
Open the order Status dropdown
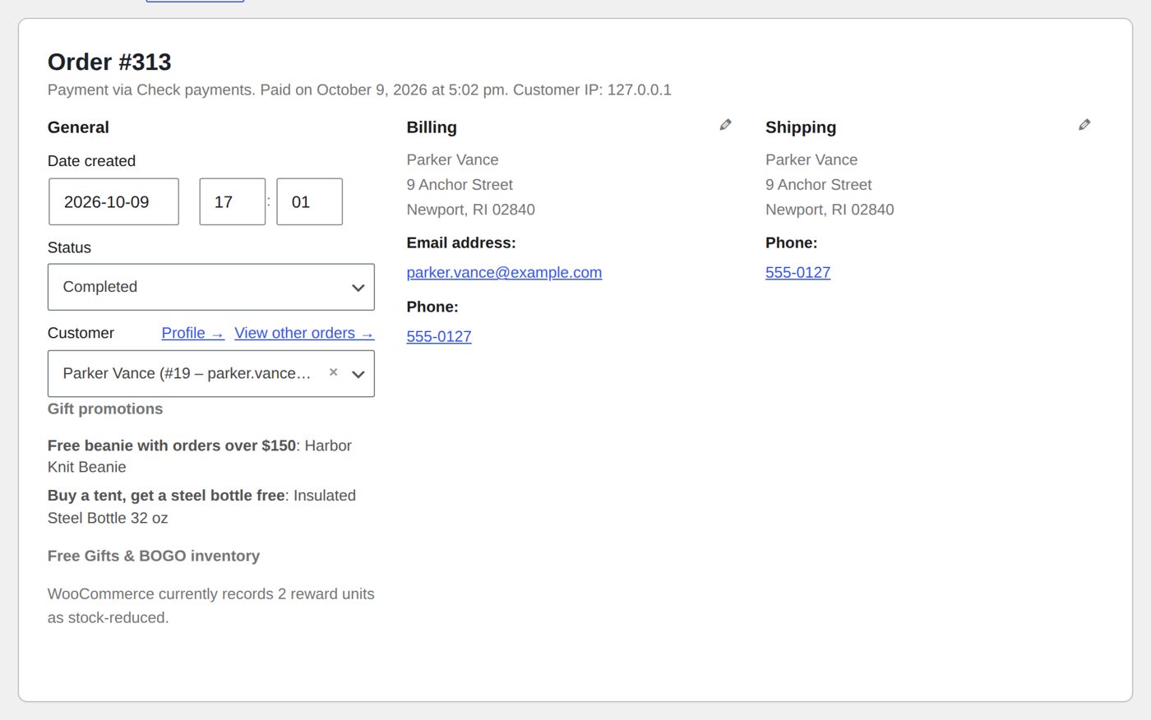(x=211, y=287)
